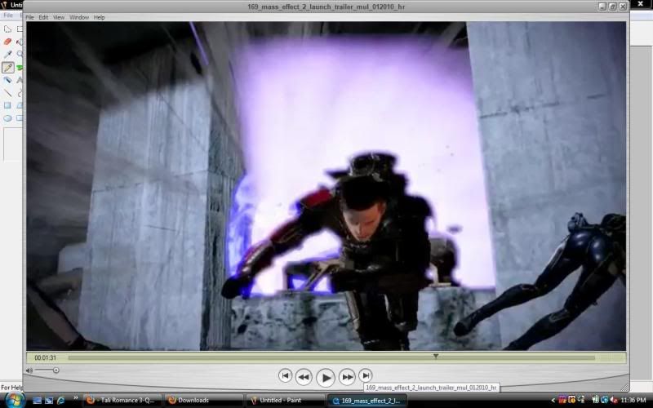Click the fast forward button
Image resolution: width=653 pixels, height=408 pixels.
click(x=347, y=376)
